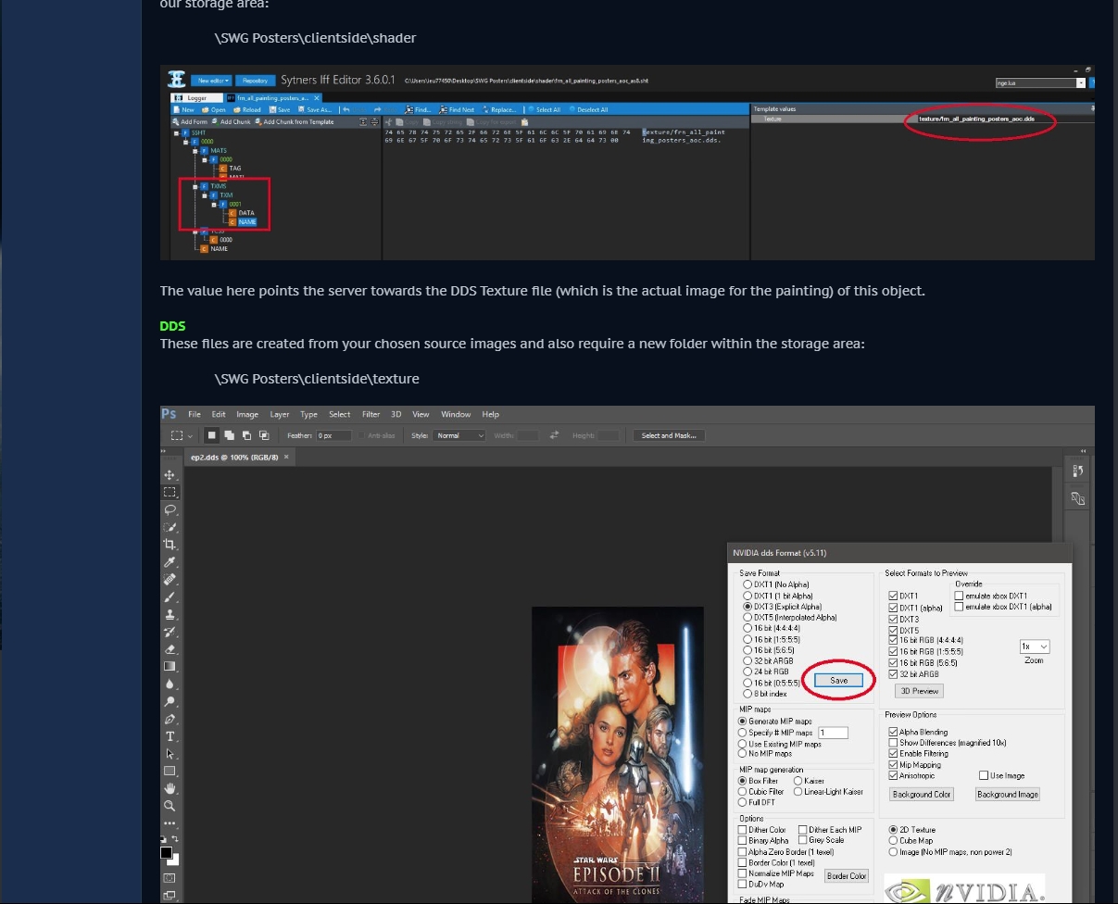
Task: Click the Feather pixel input field
Action: pos(333,435)
